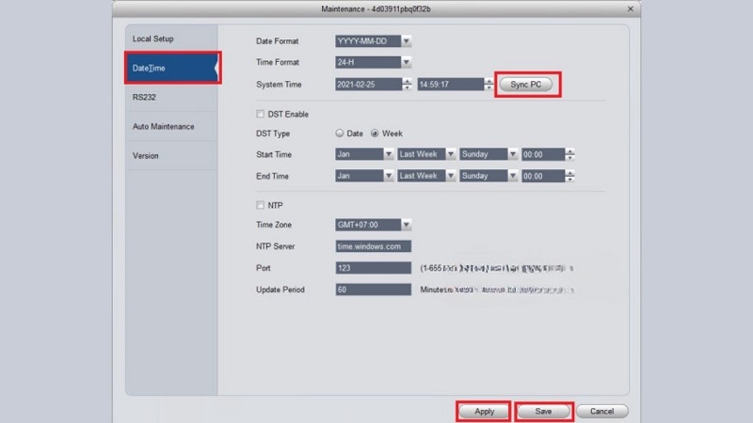Choose the Week DST Type radio option
This screenshot has height=423, width=753.
[375, 133]
